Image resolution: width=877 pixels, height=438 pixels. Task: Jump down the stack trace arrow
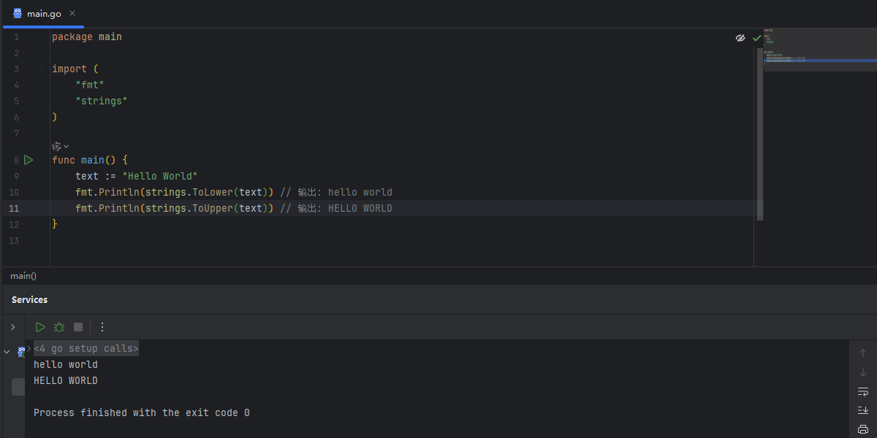coord(863,372)
